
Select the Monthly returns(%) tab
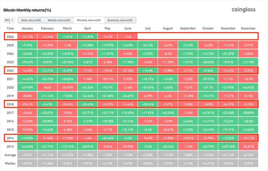point(89,20)
